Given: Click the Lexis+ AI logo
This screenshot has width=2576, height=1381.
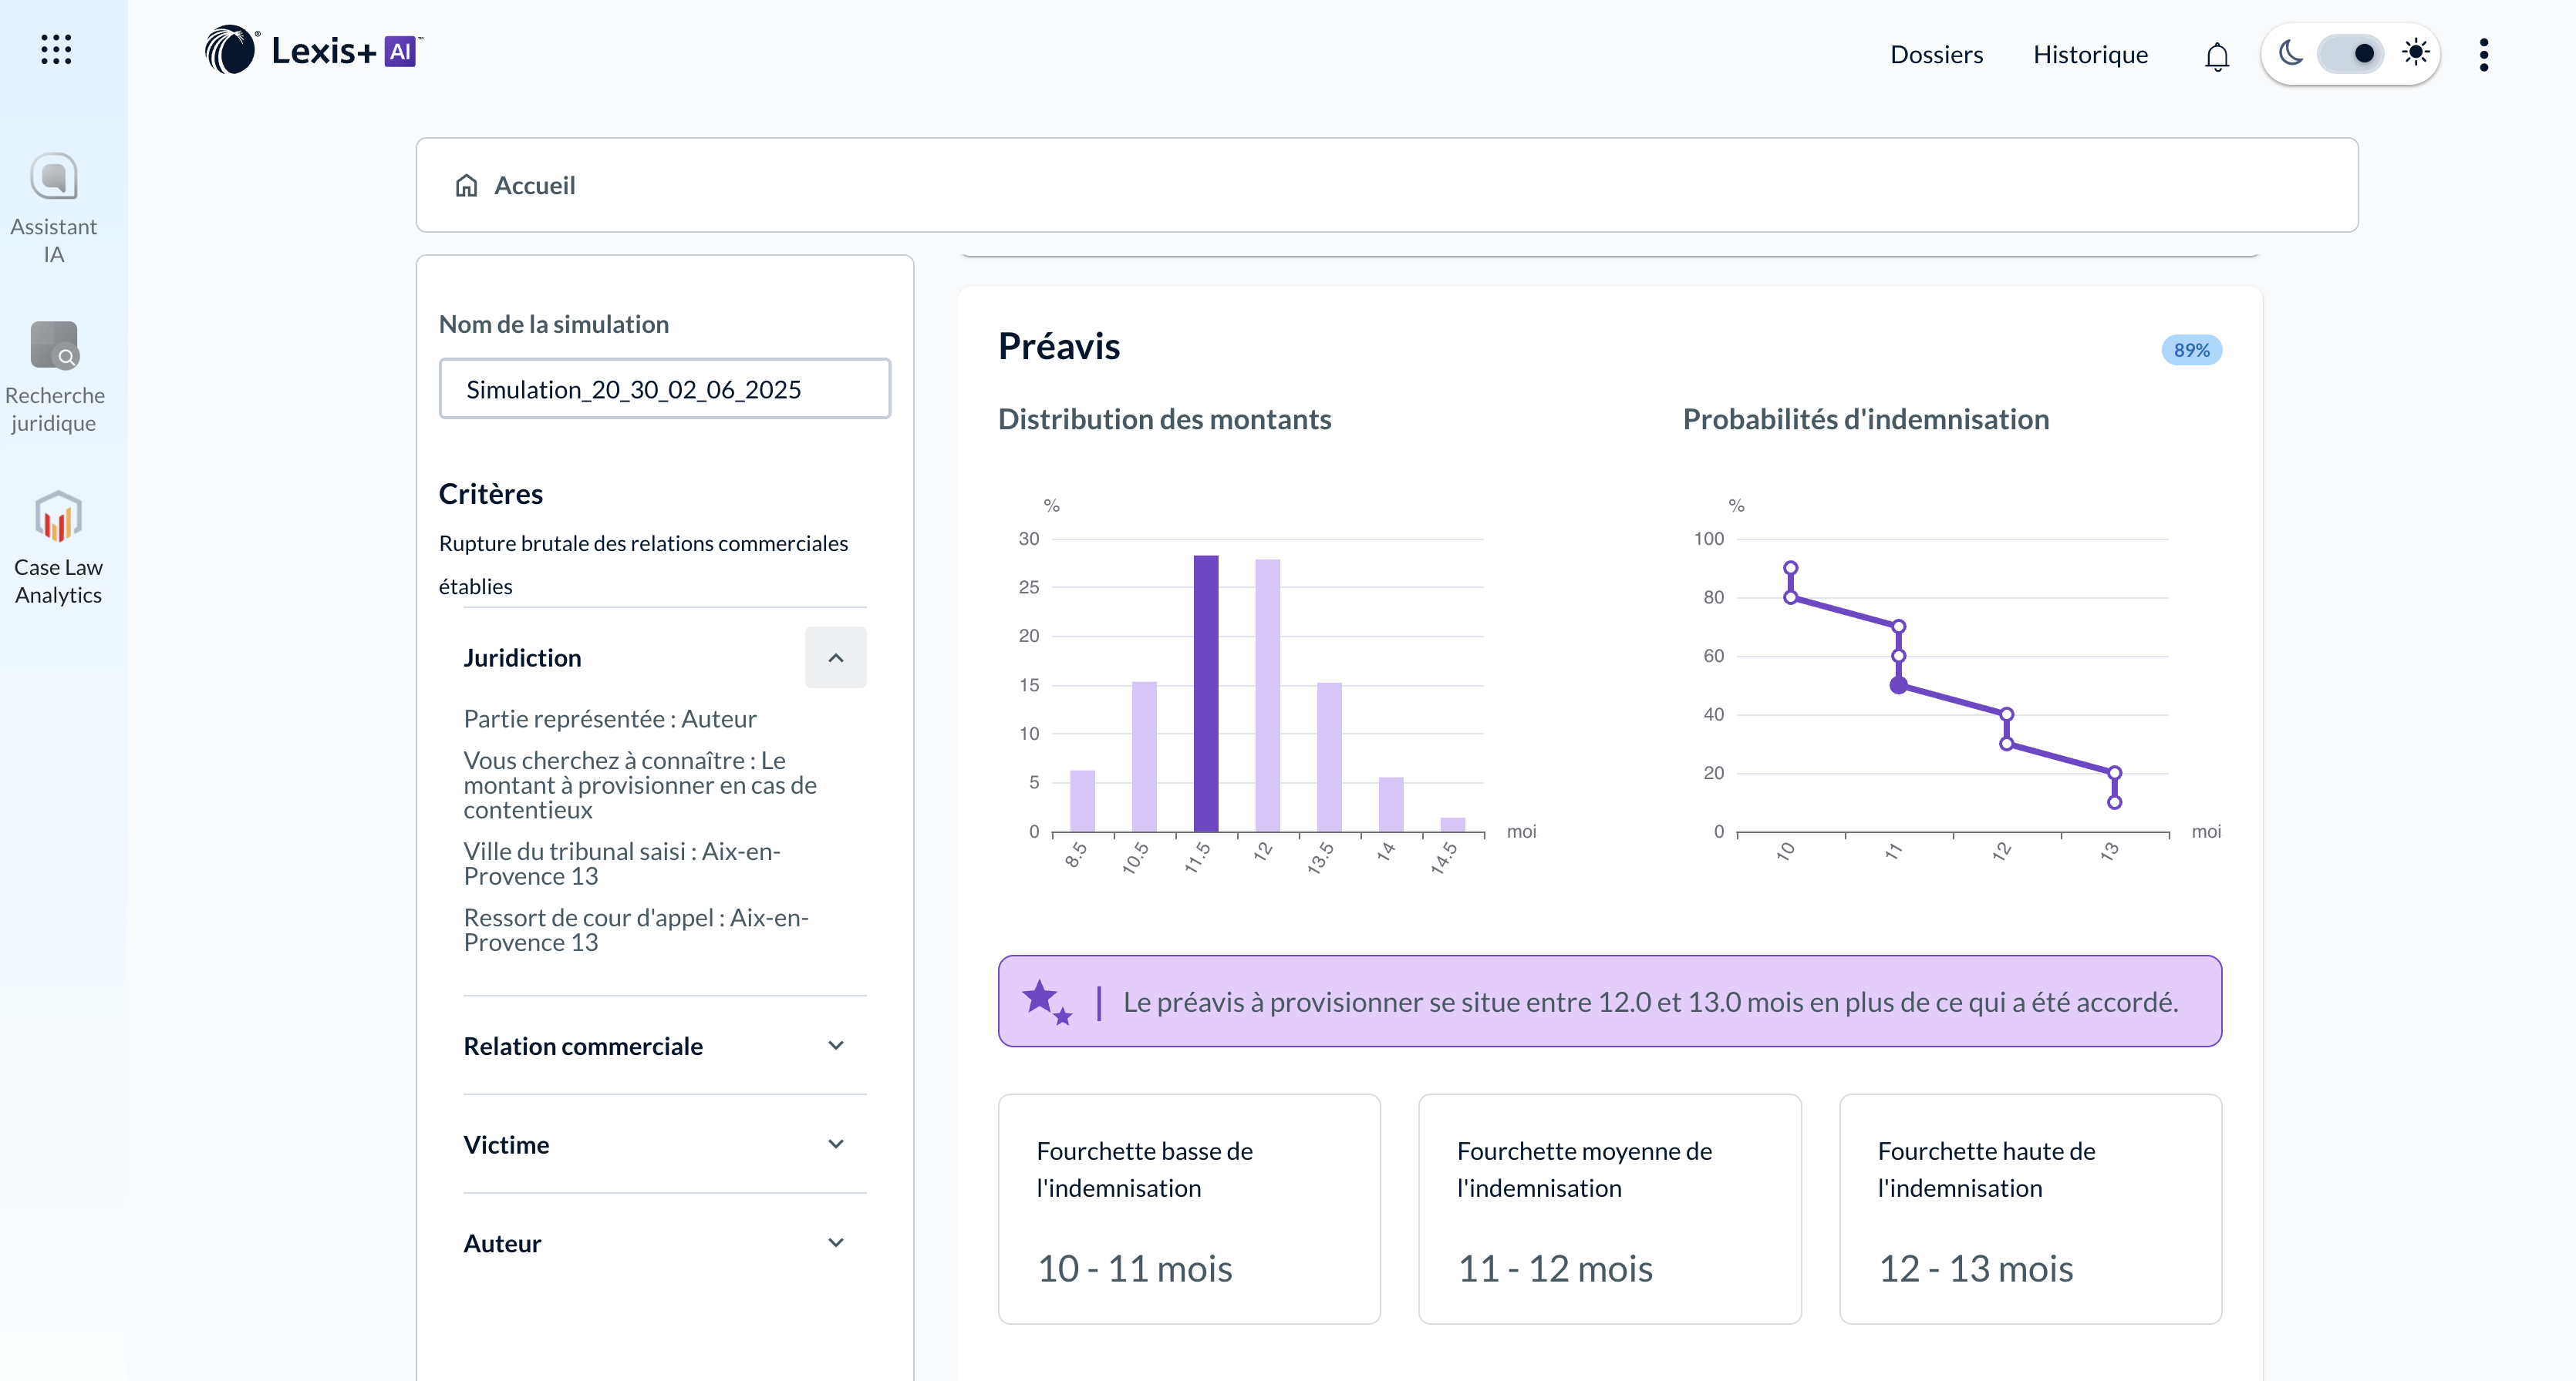Looking at the screenshot, I should [x=313, y=50].
